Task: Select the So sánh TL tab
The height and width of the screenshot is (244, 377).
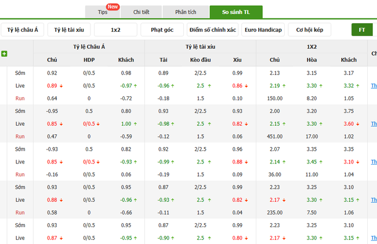Action: click(x=236, y=12)
